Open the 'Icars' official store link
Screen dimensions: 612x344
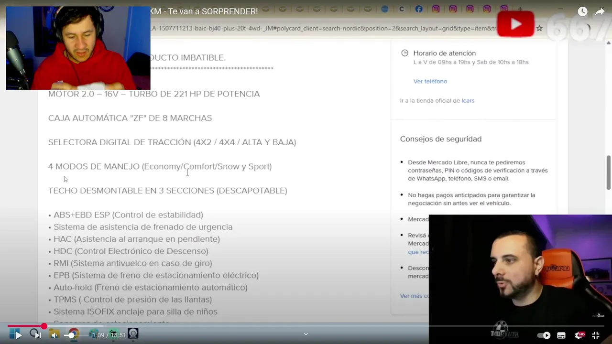(x=468, y=100)
